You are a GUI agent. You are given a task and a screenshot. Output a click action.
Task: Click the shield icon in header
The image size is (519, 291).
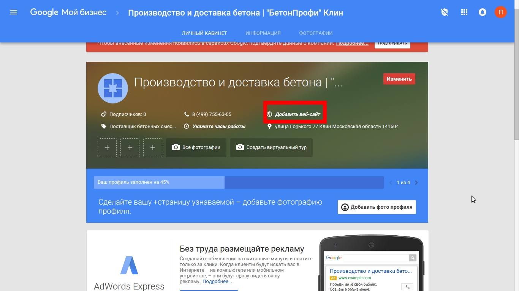coord(445,13)
